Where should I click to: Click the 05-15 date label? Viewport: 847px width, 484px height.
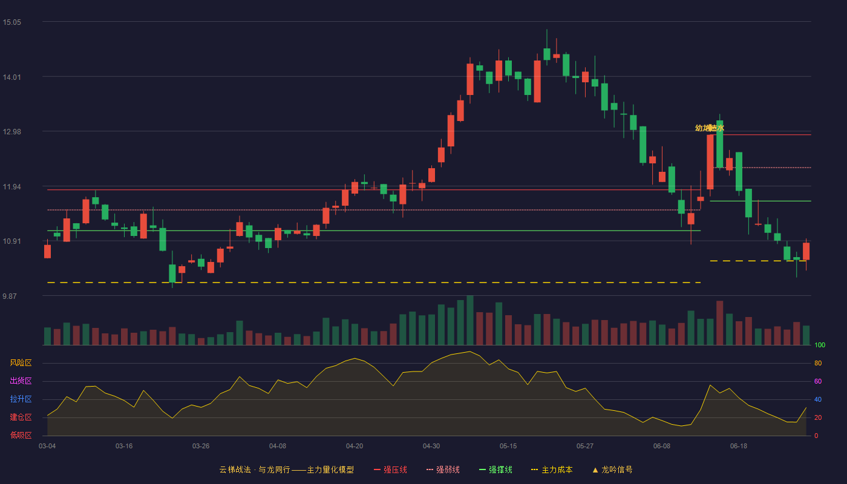508,446
